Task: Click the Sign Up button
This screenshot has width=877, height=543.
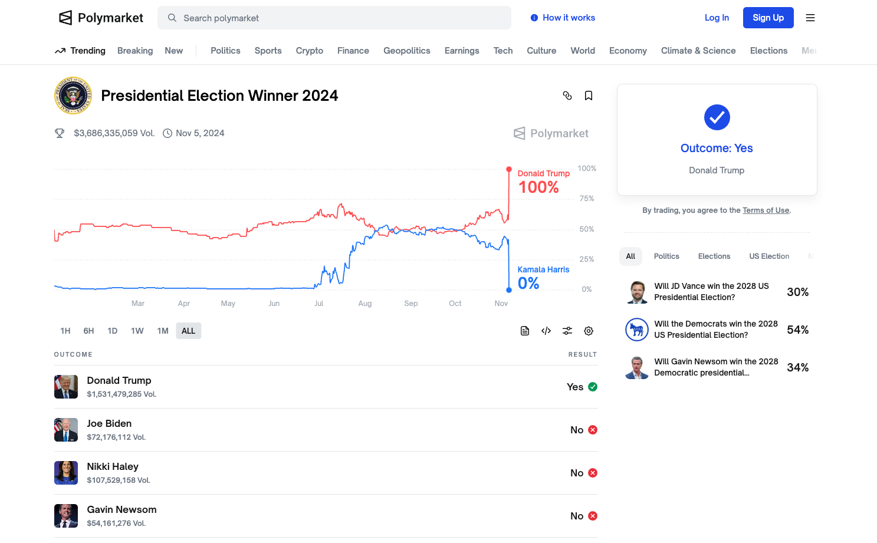Action: tap(768, 18)
